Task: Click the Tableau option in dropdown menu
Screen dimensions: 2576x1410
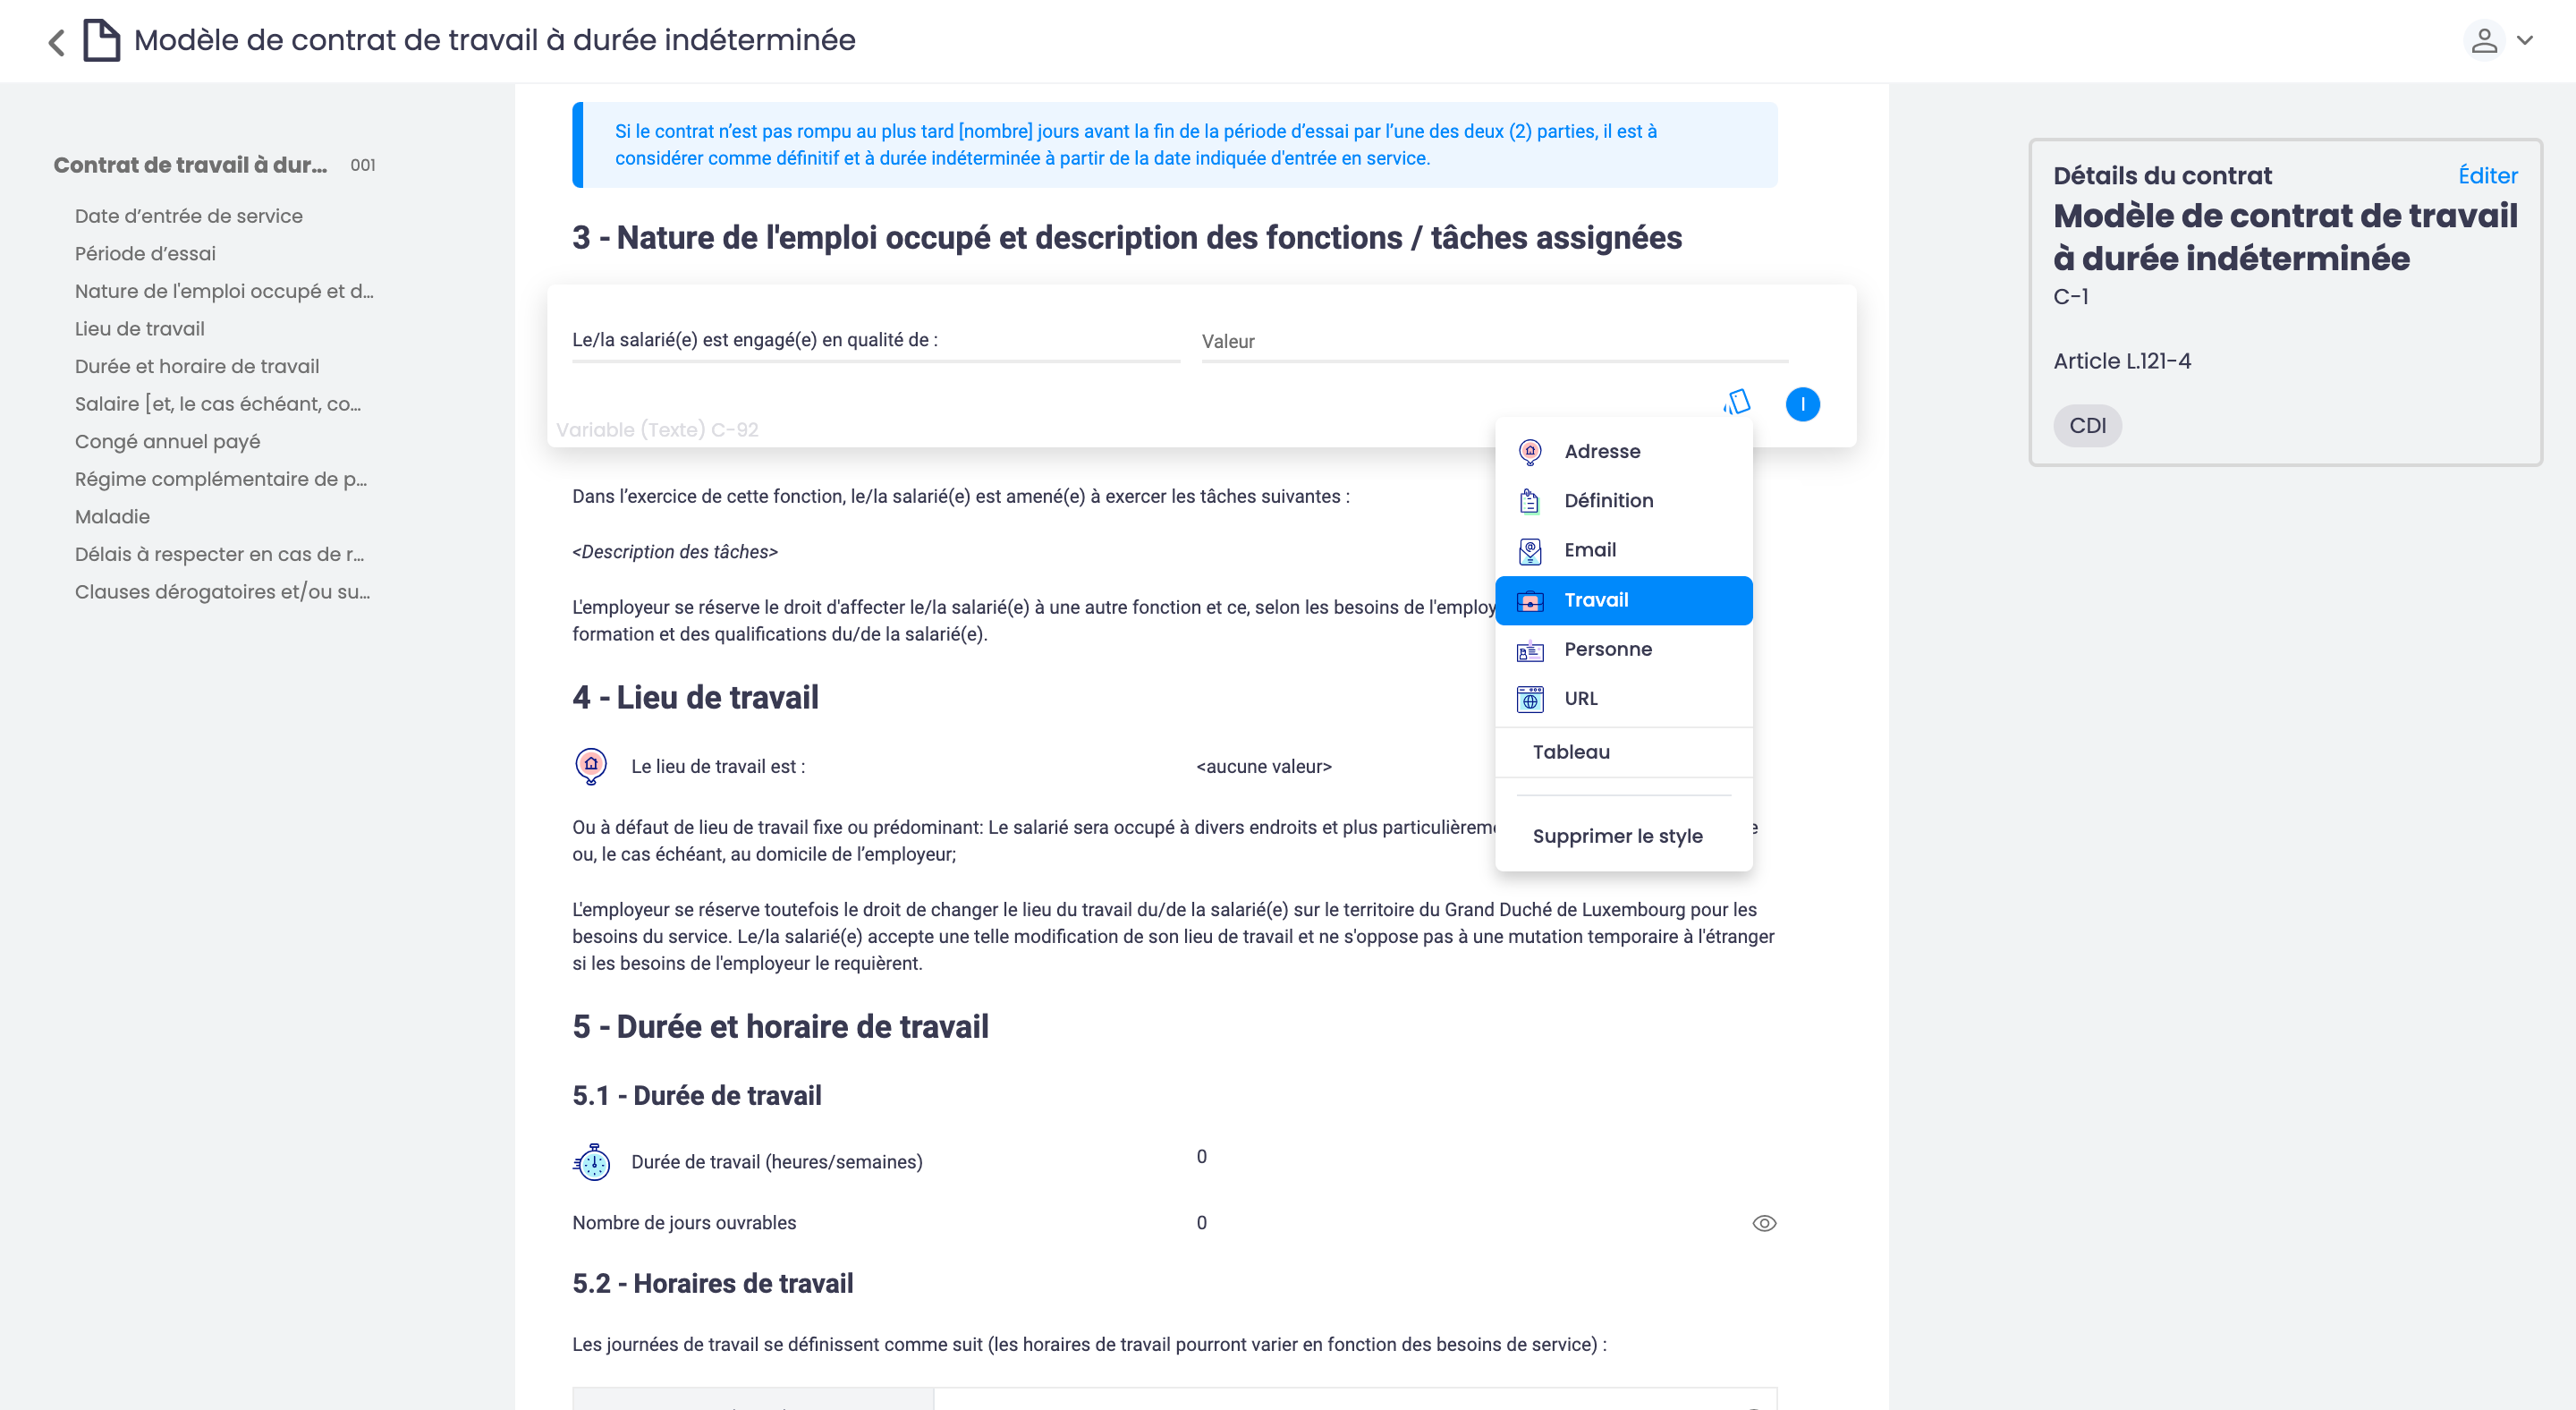Action: (1571, 752)
